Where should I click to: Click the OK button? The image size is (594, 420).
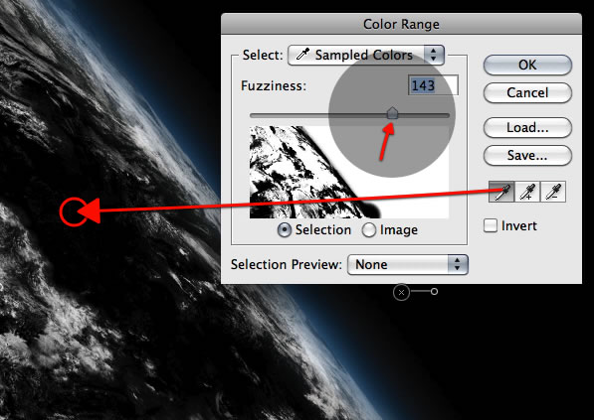coord(527,65)
